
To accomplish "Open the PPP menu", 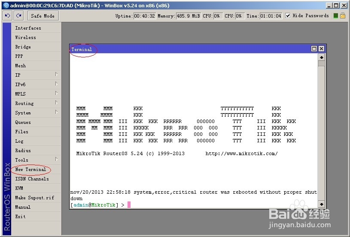I will (36, 56).
